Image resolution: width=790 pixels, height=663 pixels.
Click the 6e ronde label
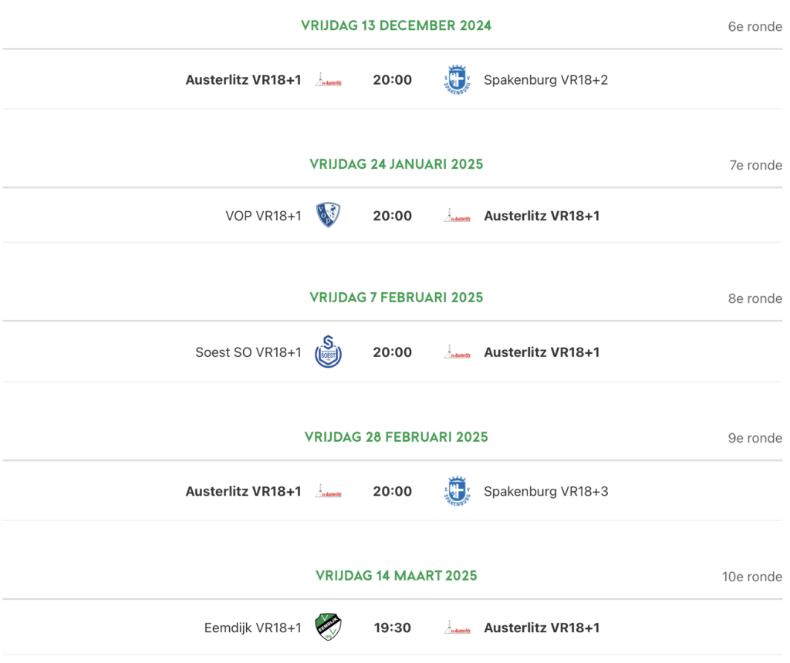pyautogui.click(x=755, y=26)
